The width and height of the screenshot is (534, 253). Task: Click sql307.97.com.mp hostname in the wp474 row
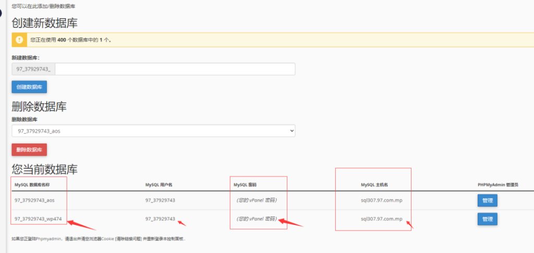tap(381, 219)
